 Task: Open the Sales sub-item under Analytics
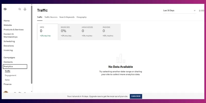(7, 80)
